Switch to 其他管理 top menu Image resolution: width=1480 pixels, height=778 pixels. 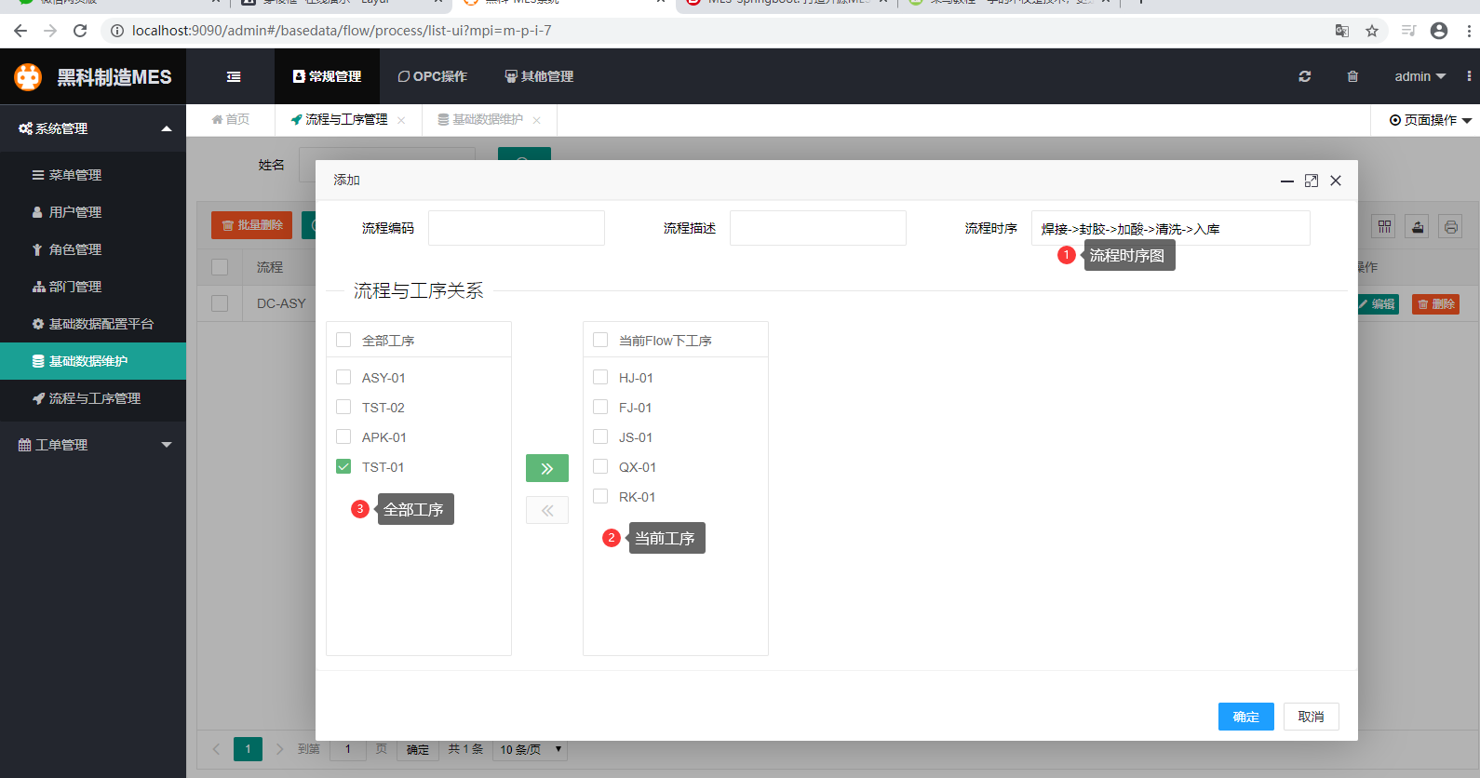point(539,76)
